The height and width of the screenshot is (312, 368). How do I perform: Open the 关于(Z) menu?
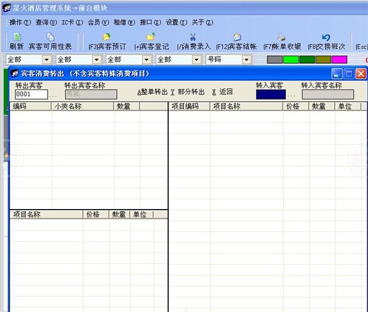pyautogui.click(x=202, y=22)
